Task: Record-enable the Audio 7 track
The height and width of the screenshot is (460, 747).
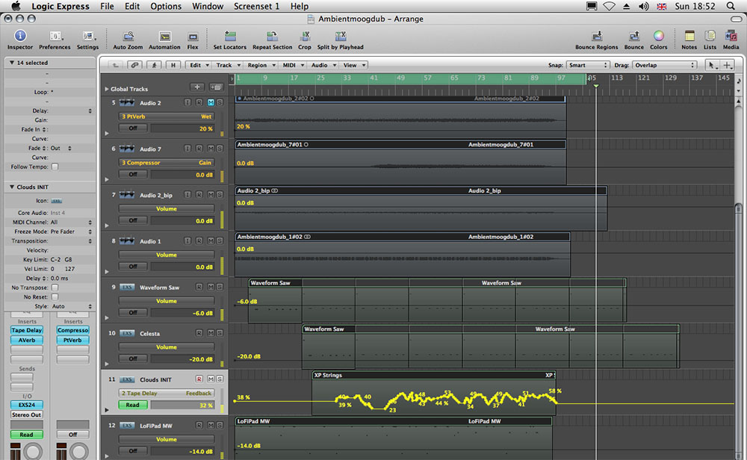Action: [x=199, y=149]
